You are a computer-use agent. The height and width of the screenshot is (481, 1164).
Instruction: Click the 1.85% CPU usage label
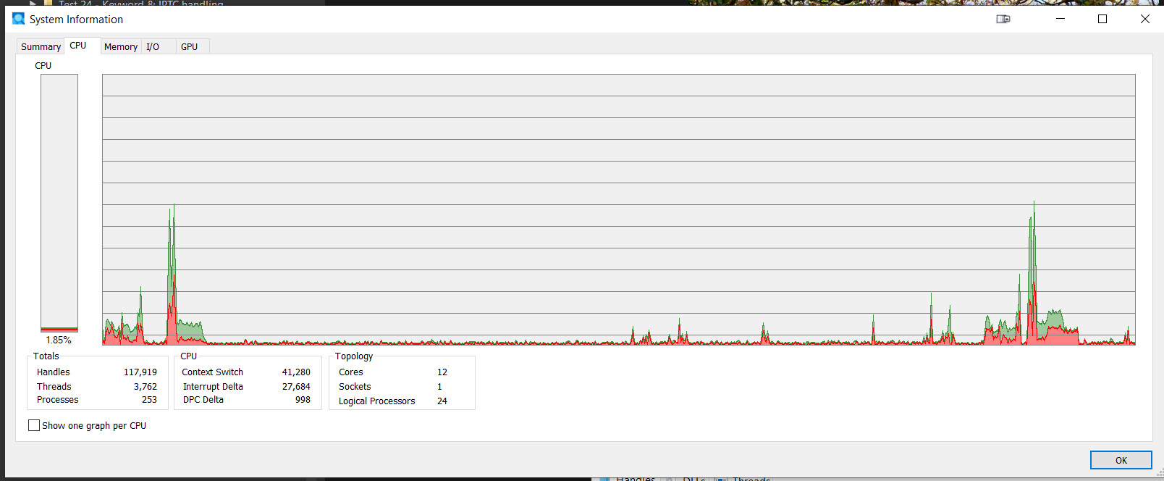[x=59, y=340]
